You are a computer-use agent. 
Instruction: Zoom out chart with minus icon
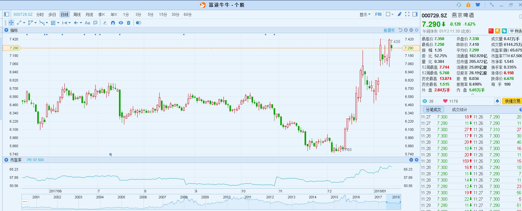(x=411, y=30)
